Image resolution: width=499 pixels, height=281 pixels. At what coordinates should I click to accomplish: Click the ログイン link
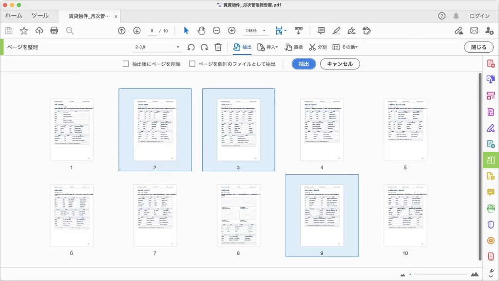tap(480, 16)
